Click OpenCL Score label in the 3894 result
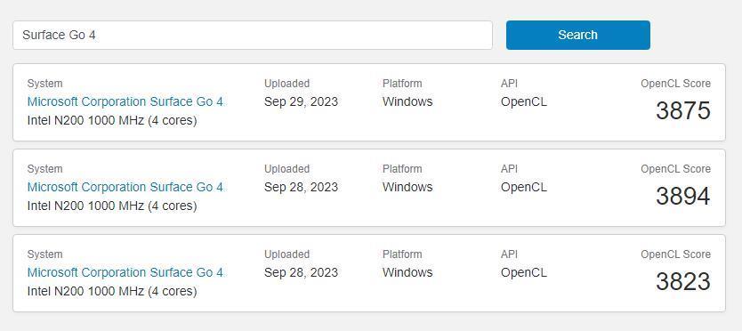This screenshot has width=742, height=331. (676, 169)
